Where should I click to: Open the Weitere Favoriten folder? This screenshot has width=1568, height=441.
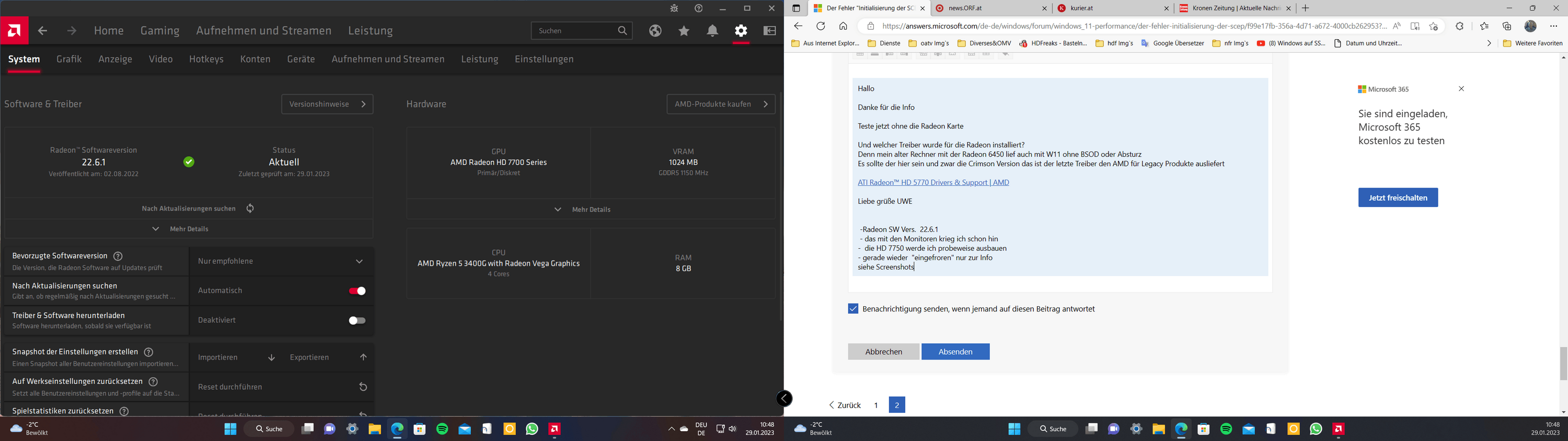coord(1532,43)
